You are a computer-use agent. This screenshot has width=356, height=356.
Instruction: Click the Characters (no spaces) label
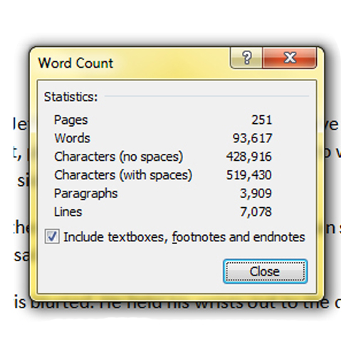click(118, 157)
